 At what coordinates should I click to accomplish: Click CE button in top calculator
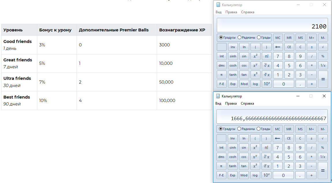(289, 47)
